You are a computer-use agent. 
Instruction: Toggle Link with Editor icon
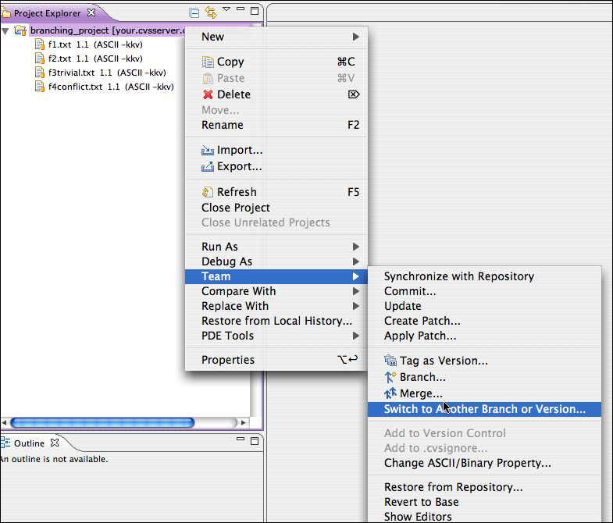(210, 12)
